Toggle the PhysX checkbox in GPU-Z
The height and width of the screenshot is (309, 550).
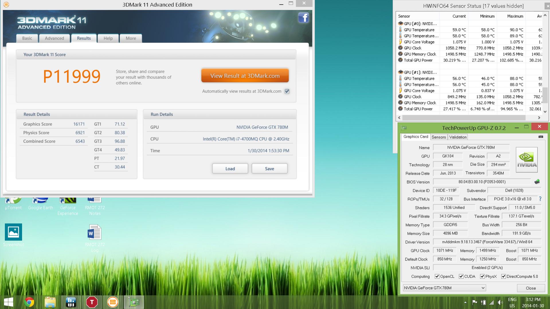tap(482, 276)
